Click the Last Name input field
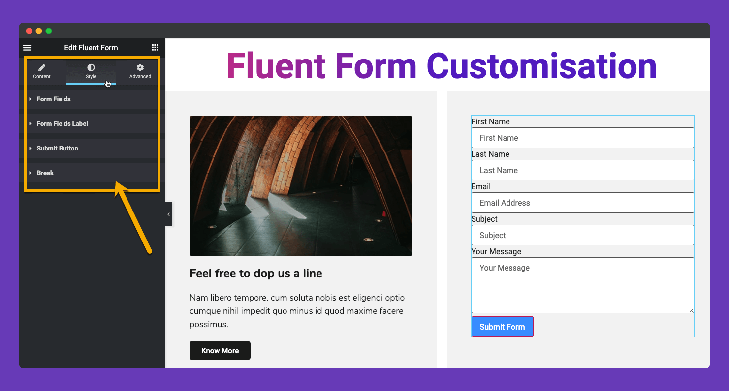The width and height of the screenshot is (729, 391). click(x=583, y=170)
